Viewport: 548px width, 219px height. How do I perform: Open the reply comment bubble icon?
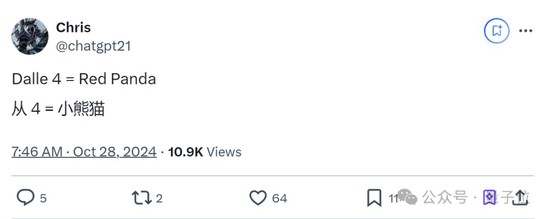25,198
